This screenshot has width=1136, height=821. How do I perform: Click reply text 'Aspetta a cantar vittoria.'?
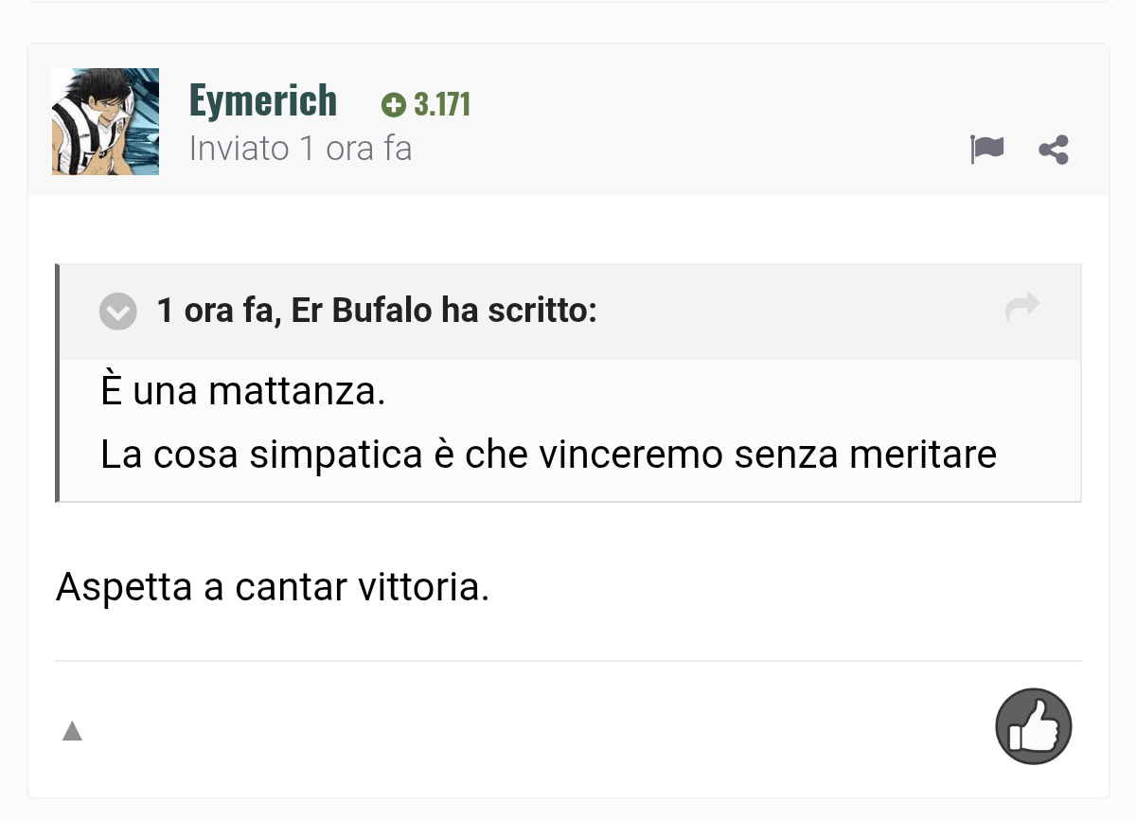tap(273, 587)
